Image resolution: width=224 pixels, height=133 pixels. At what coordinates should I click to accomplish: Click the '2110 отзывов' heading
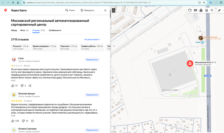pos(20,40)
